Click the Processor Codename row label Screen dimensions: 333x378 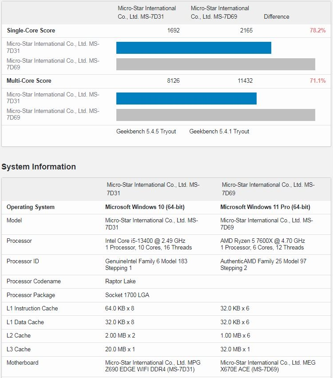click(x=34, y=281)
